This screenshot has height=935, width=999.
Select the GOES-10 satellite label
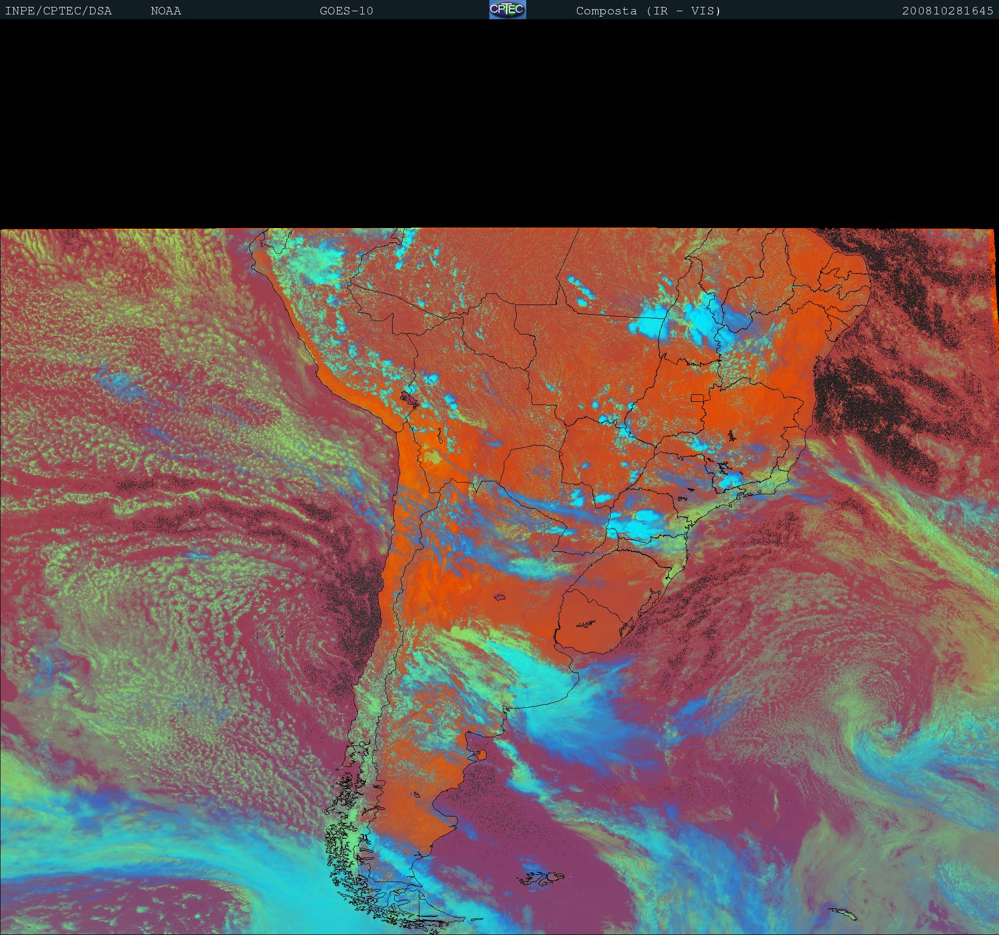(346, 11)
